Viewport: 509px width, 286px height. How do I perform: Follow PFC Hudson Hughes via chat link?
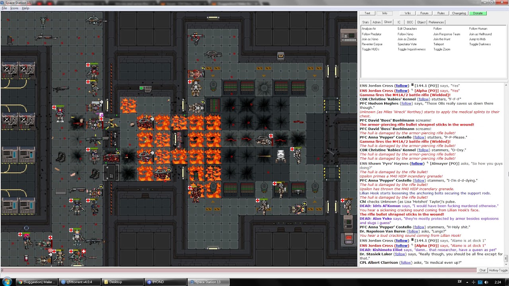point(406,104)
